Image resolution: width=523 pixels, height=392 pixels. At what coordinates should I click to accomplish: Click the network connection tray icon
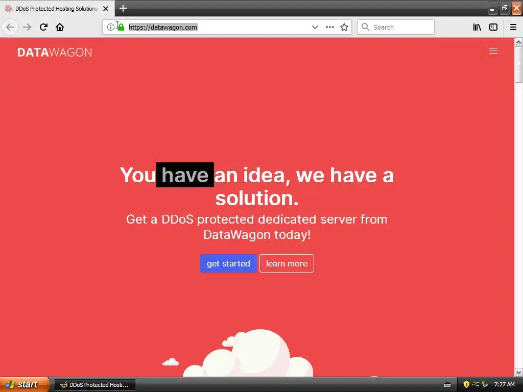[476, 384]
